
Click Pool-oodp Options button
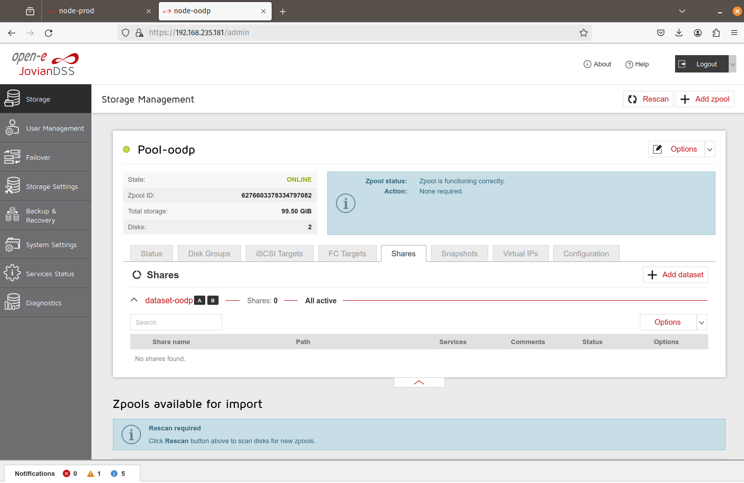[676, 149]
